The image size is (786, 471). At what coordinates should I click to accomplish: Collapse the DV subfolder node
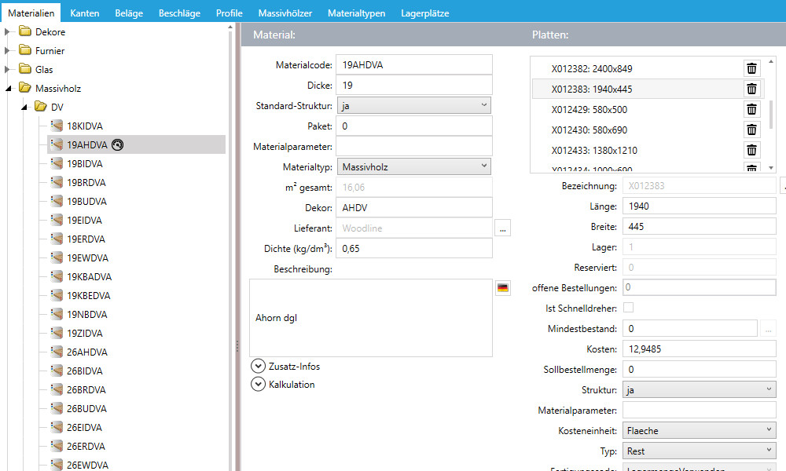(x=24, y=107)
